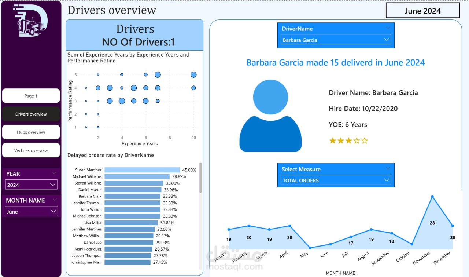Expand the MONTH NAME filter showing June

31,211
